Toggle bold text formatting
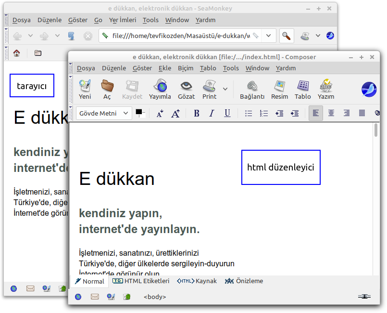This screenshot has width=387, height=313. click(196, 114)
